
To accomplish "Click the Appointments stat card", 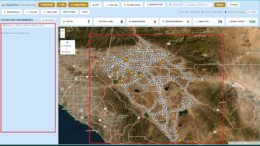I will point(175,21).
